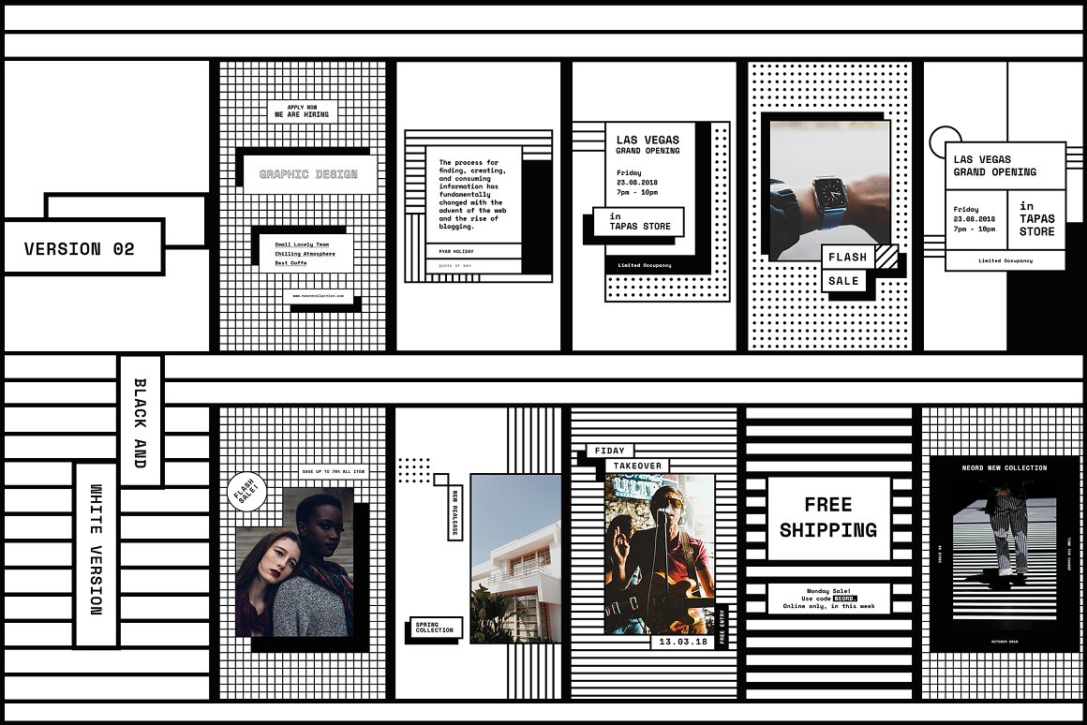Open the white modern building photo

tap(515, 558)
